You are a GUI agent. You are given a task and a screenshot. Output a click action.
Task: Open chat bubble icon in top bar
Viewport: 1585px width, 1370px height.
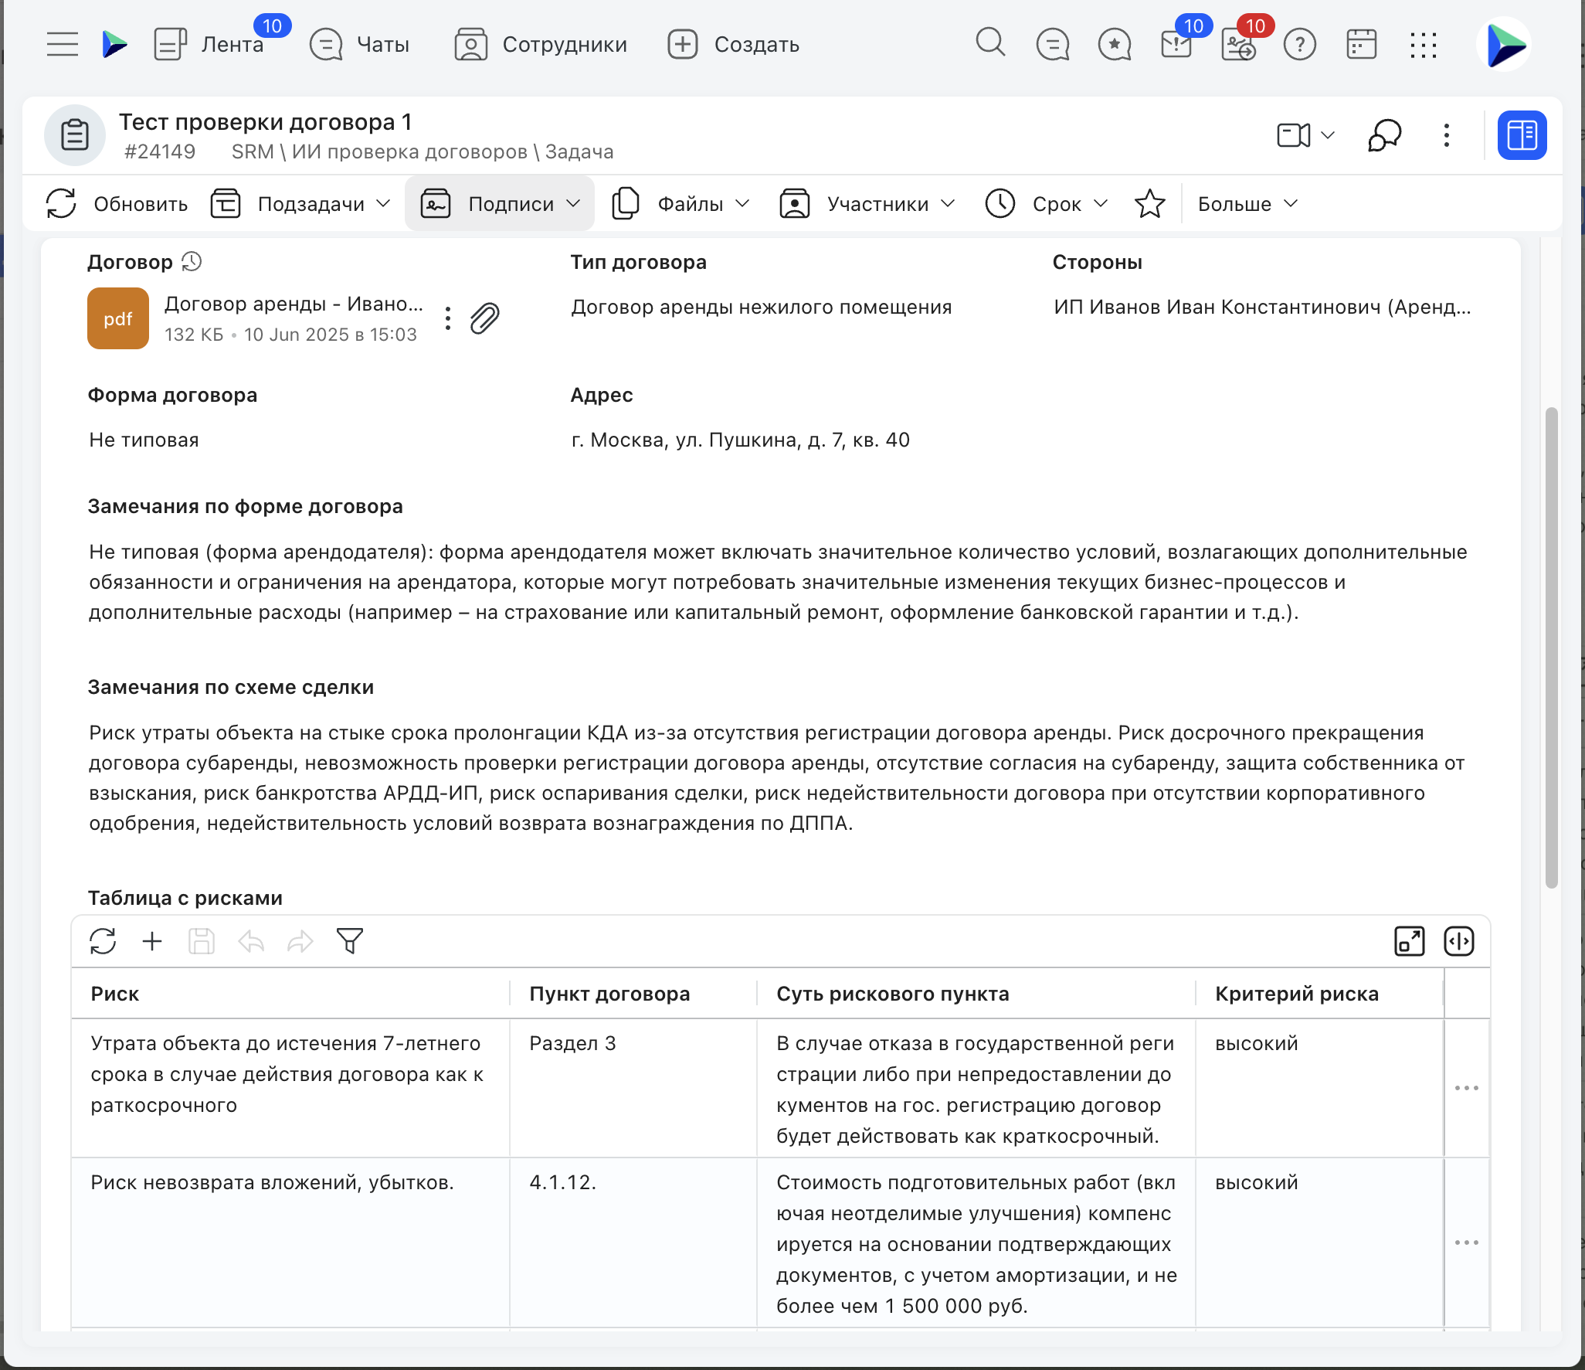point(1053,44)
